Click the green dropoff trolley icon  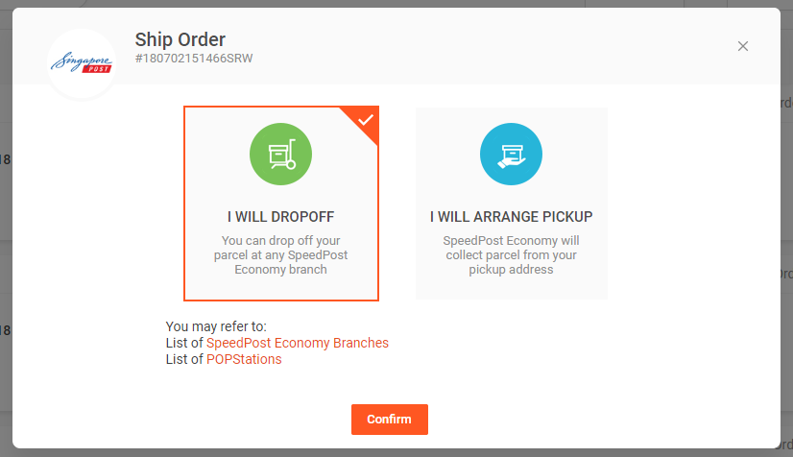click(x=280, y=154)
